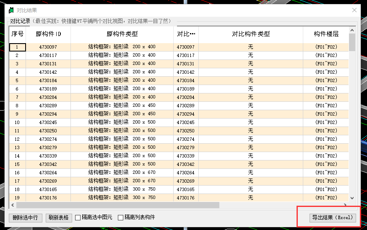Click original ID 4730184 in row 5

[x=48, y=80]
